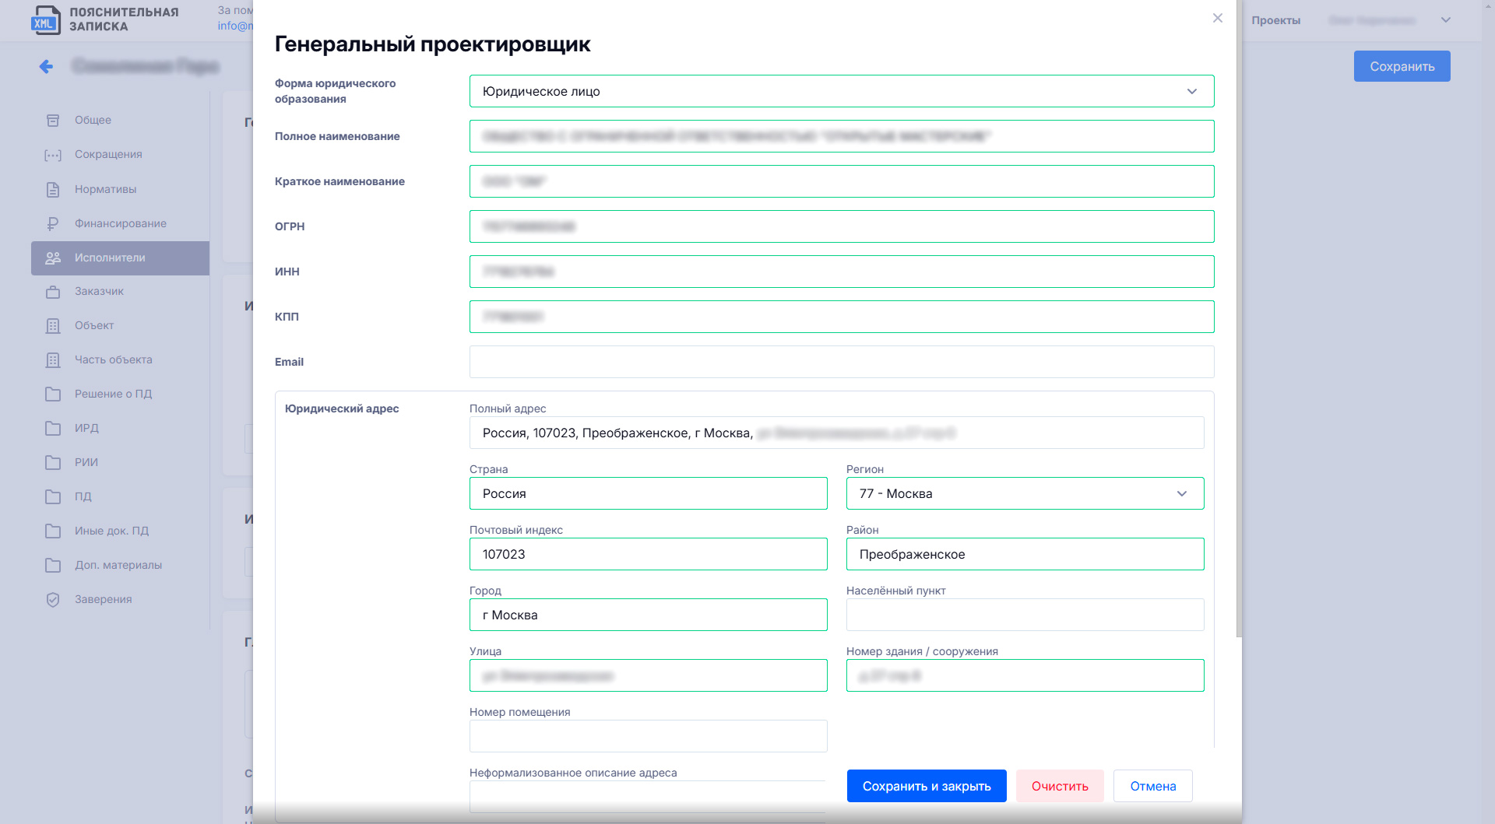Click the Исполнители people icon
This screenshot has width=1495, height=824.
point(53,258)
